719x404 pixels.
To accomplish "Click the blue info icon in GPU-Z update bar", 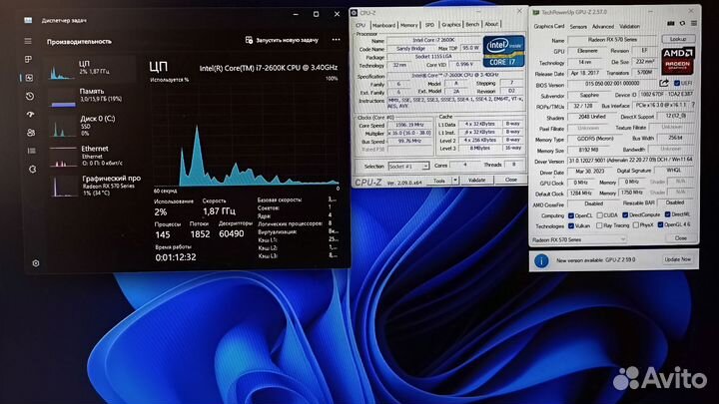I will click(x=541, y=260).
